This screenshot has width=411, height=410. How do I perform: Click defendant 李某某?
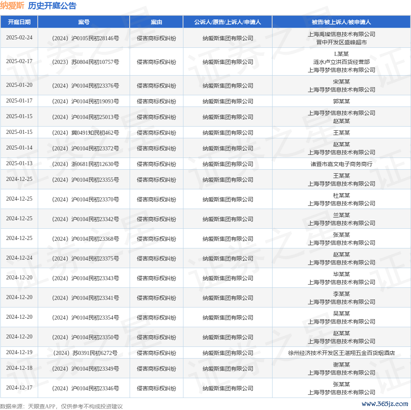tap(341, 294)
